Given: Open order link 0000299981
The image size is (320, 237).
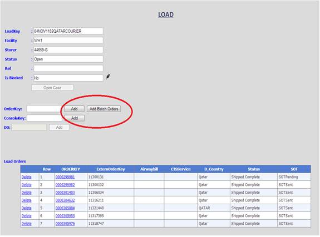Looking at the screenshot, I should 65,177.
